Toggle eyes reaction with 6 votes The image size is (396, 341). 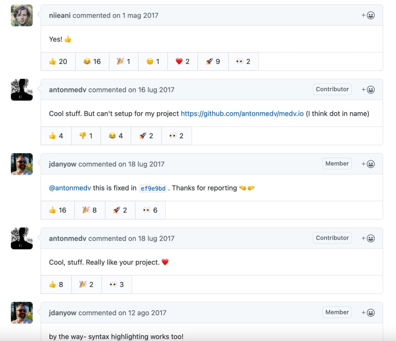pyautogui.click(x=150, y=210)
